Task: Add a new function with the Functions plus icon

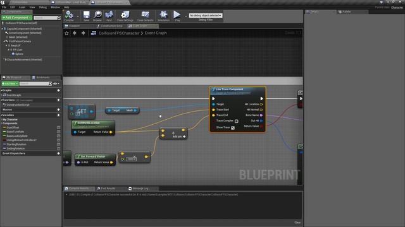Action: [58, 100]
